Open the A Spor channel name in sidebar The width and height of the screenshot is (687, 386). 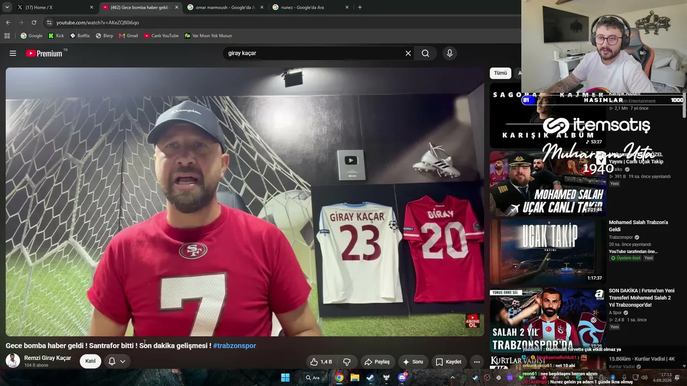(x=615, y=313)
